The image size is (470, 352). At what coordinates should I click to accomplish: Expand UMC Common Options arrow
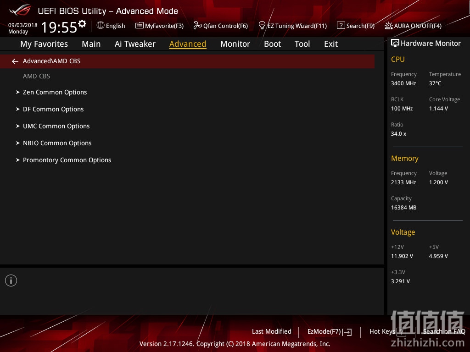click(x=18, y=126)
